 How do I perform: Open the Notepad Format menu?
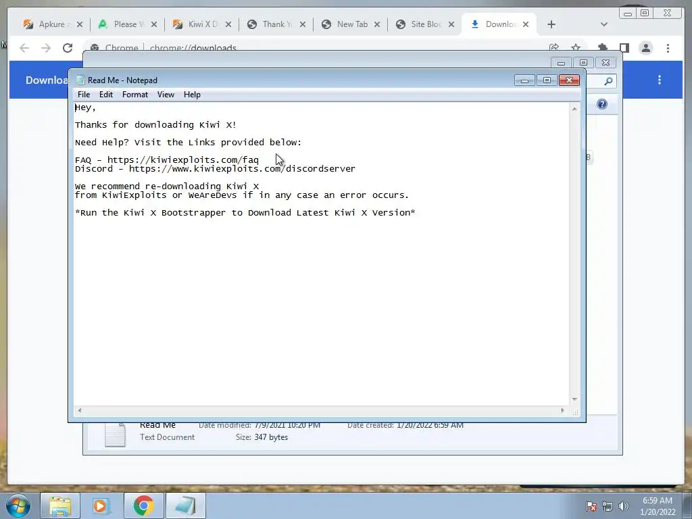click(x=135, y=95)
